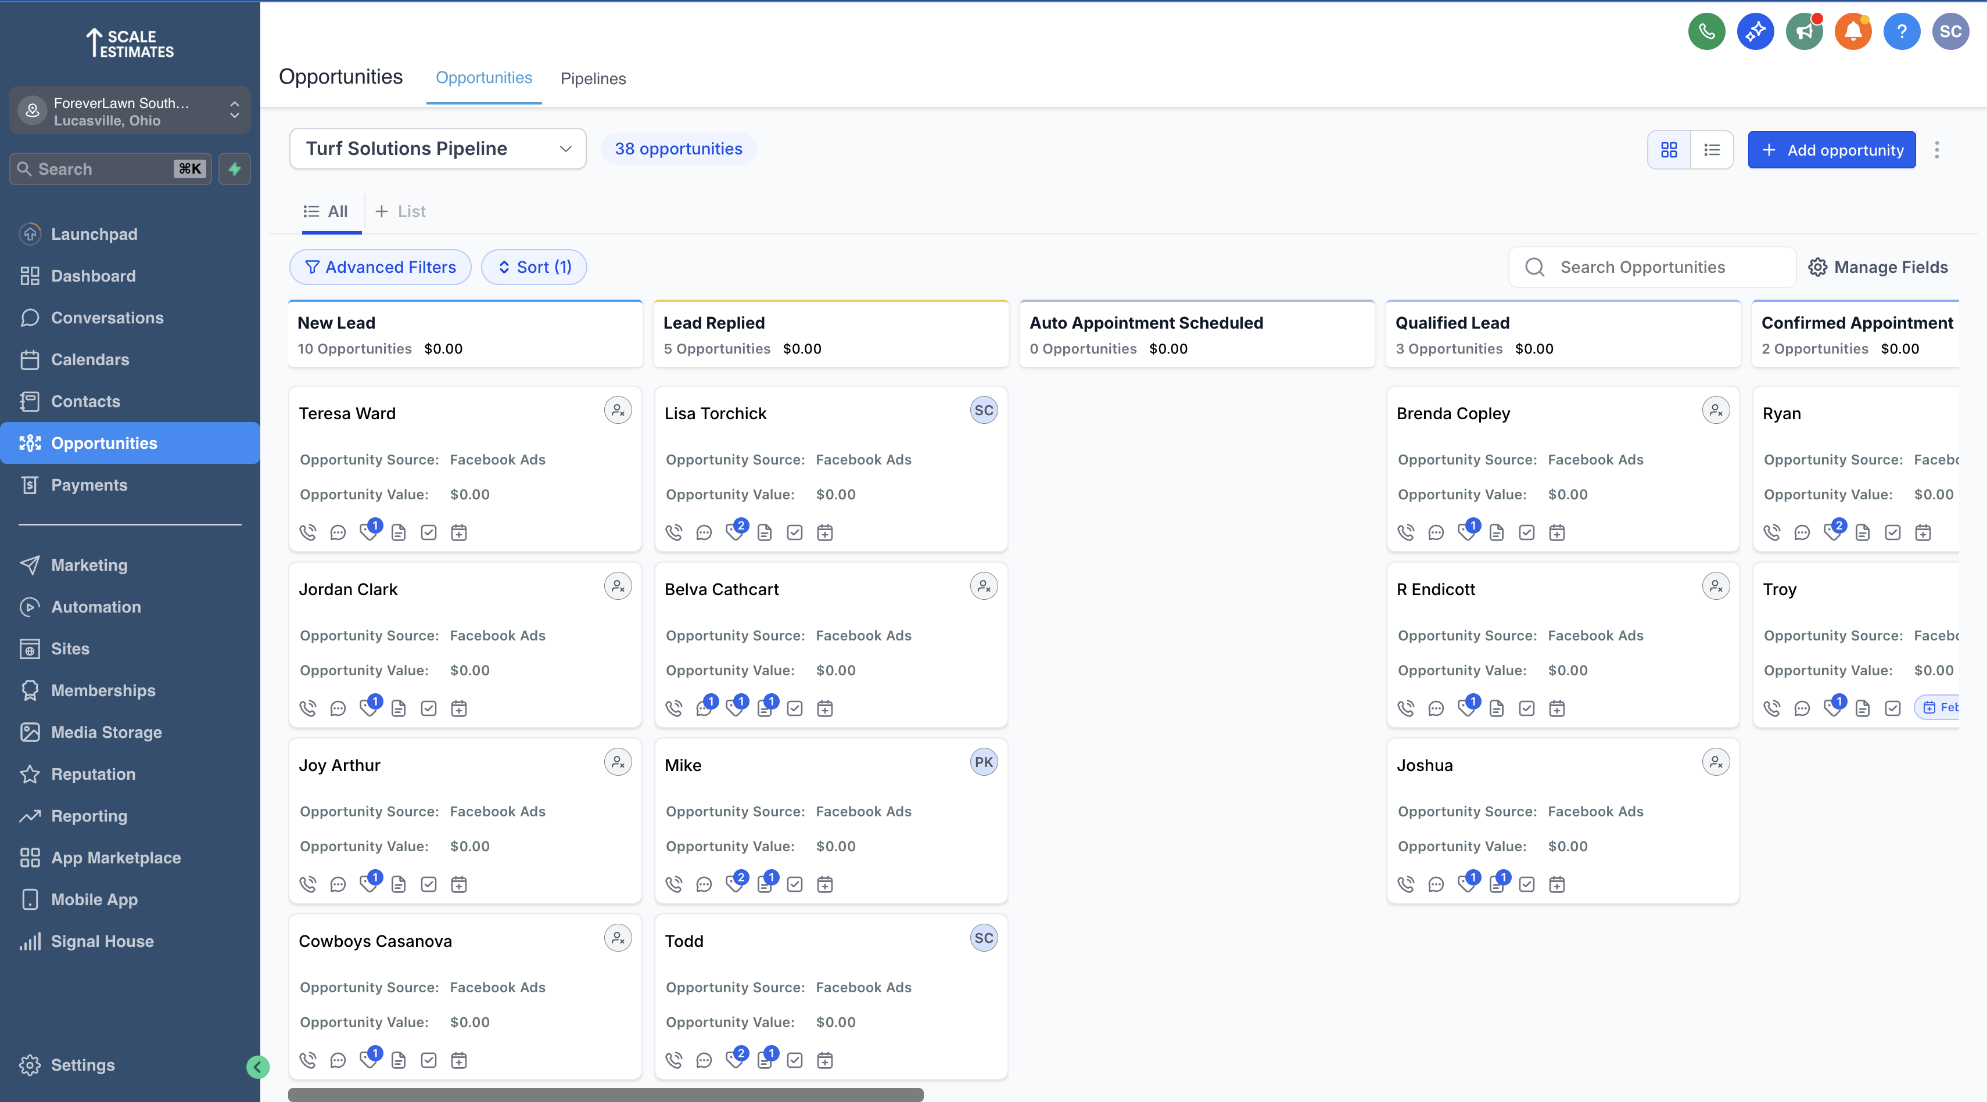
Task: Open notes icon on Lisa Torchick card
Action: click(x=765, y=532)
